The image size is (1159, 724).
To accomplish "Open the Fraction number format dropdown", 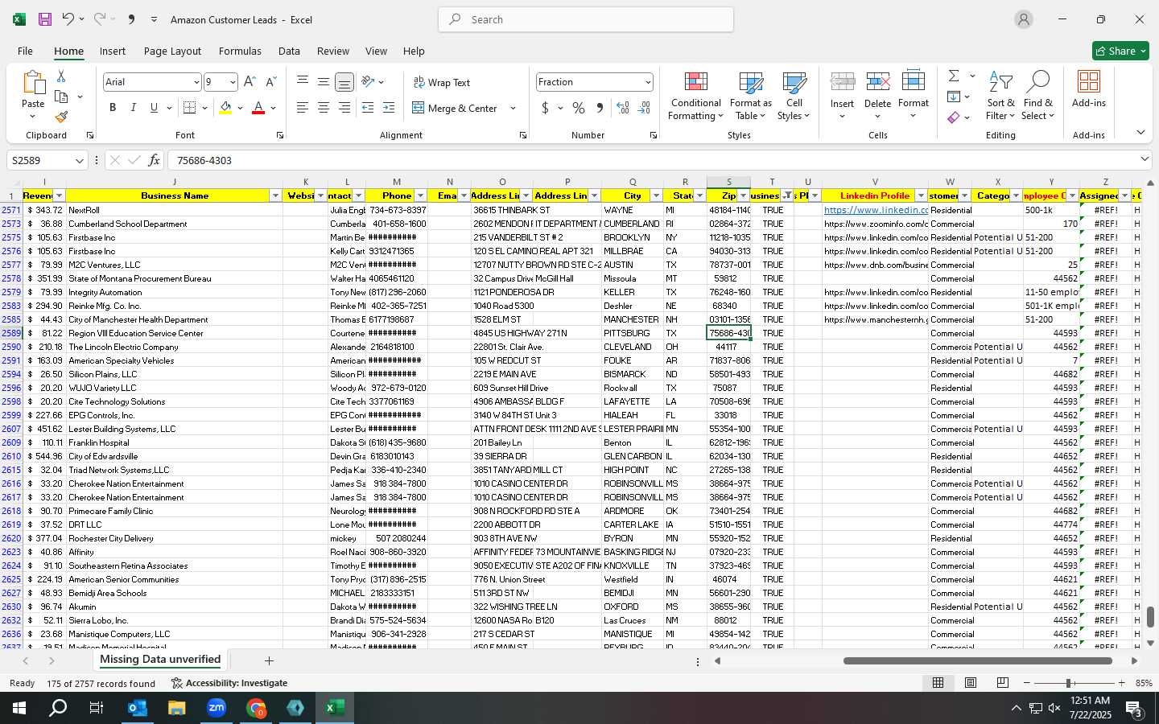I will click(x=647, y=82).
